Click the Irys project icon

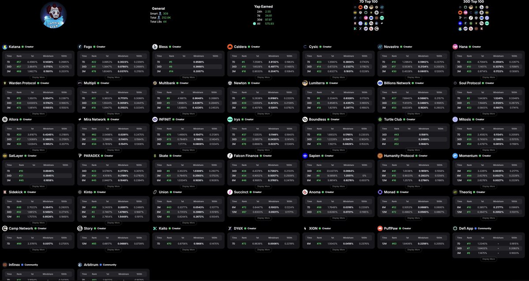[230, 120]
